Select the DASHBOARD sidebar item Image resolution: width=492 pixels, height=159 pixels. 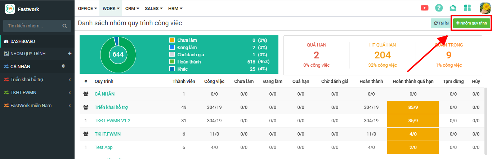[x=23, y=41]
